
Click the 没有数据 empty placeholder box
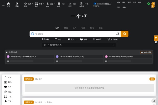click(90, 88)
